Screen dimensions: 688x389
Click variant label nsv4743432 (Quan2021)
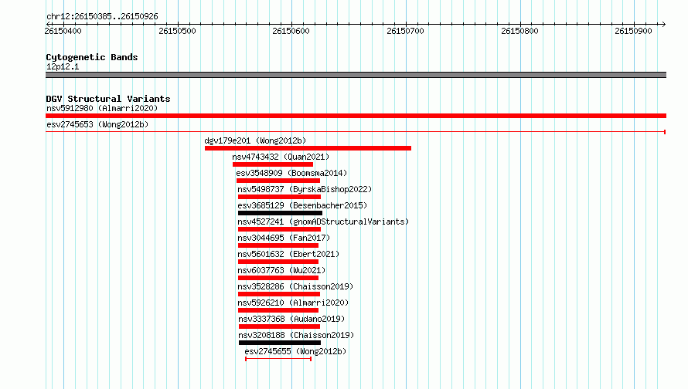click(281, 157)
